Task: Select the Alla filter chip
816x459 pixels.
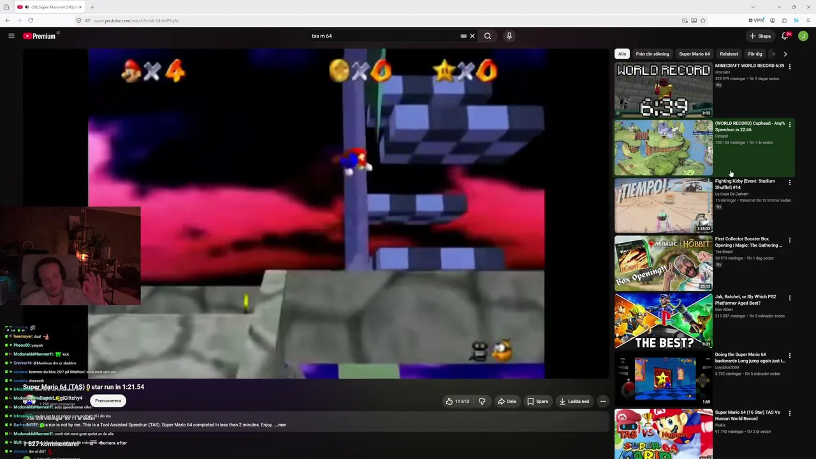Action: coord(622,54)
